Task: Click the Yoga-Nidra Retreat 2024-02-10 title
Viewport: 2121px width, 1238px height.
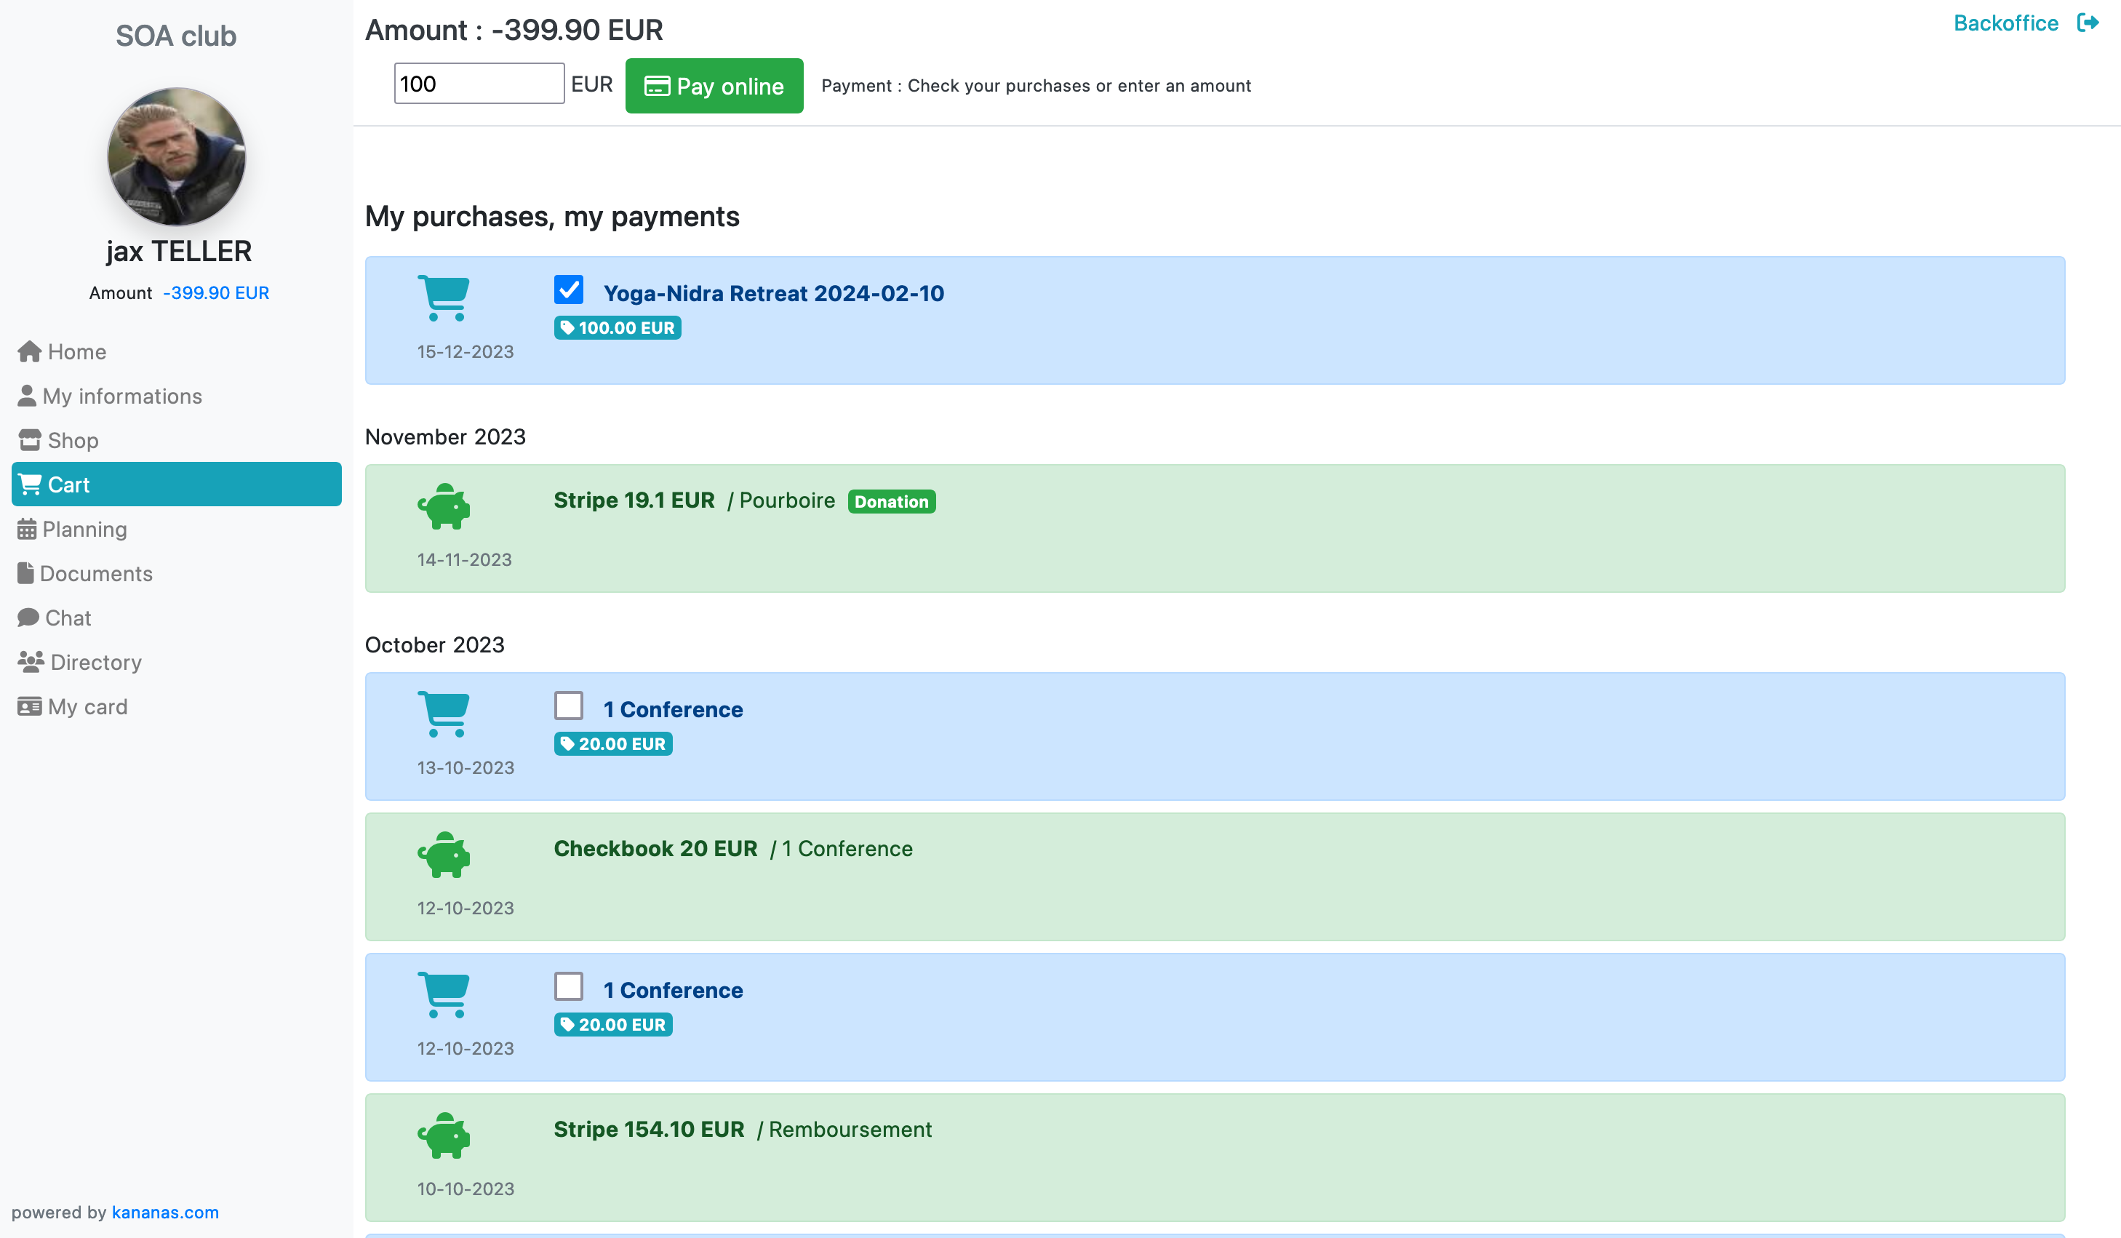Action: click(x=773, y=293)
